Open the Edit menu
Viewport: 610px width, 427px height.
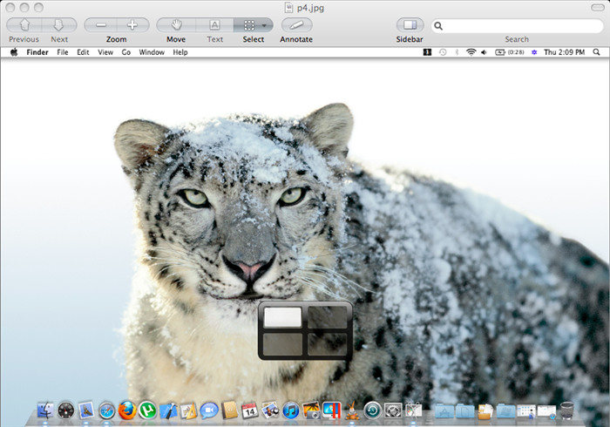[83, 52]
